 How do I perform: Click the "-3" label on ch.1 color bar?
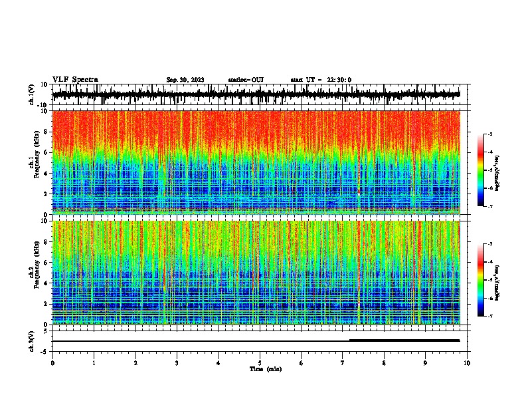tap(490, 134)
